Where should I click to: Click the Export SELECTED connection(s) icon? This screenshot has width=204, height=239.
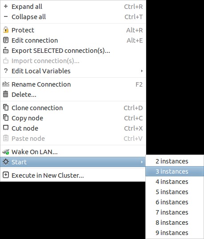6,51
